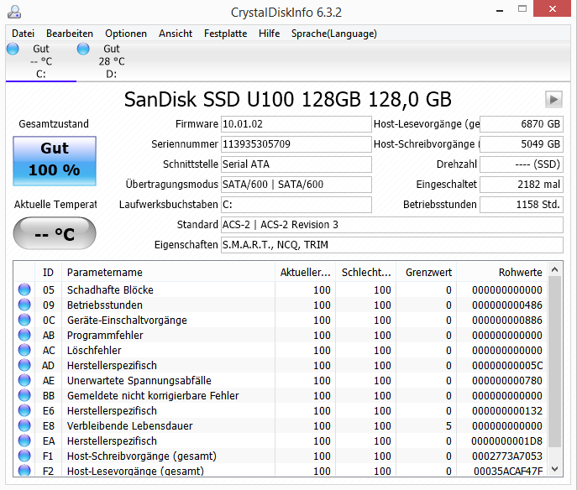Click the ID column header
577x490 pixels.
pyautogui.click(x=48, y=272)
